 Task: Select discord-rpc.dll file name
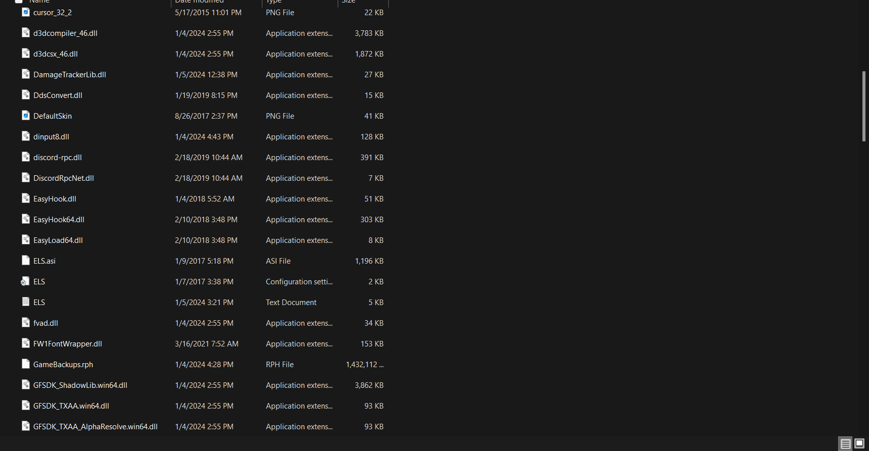click(58, 157)
